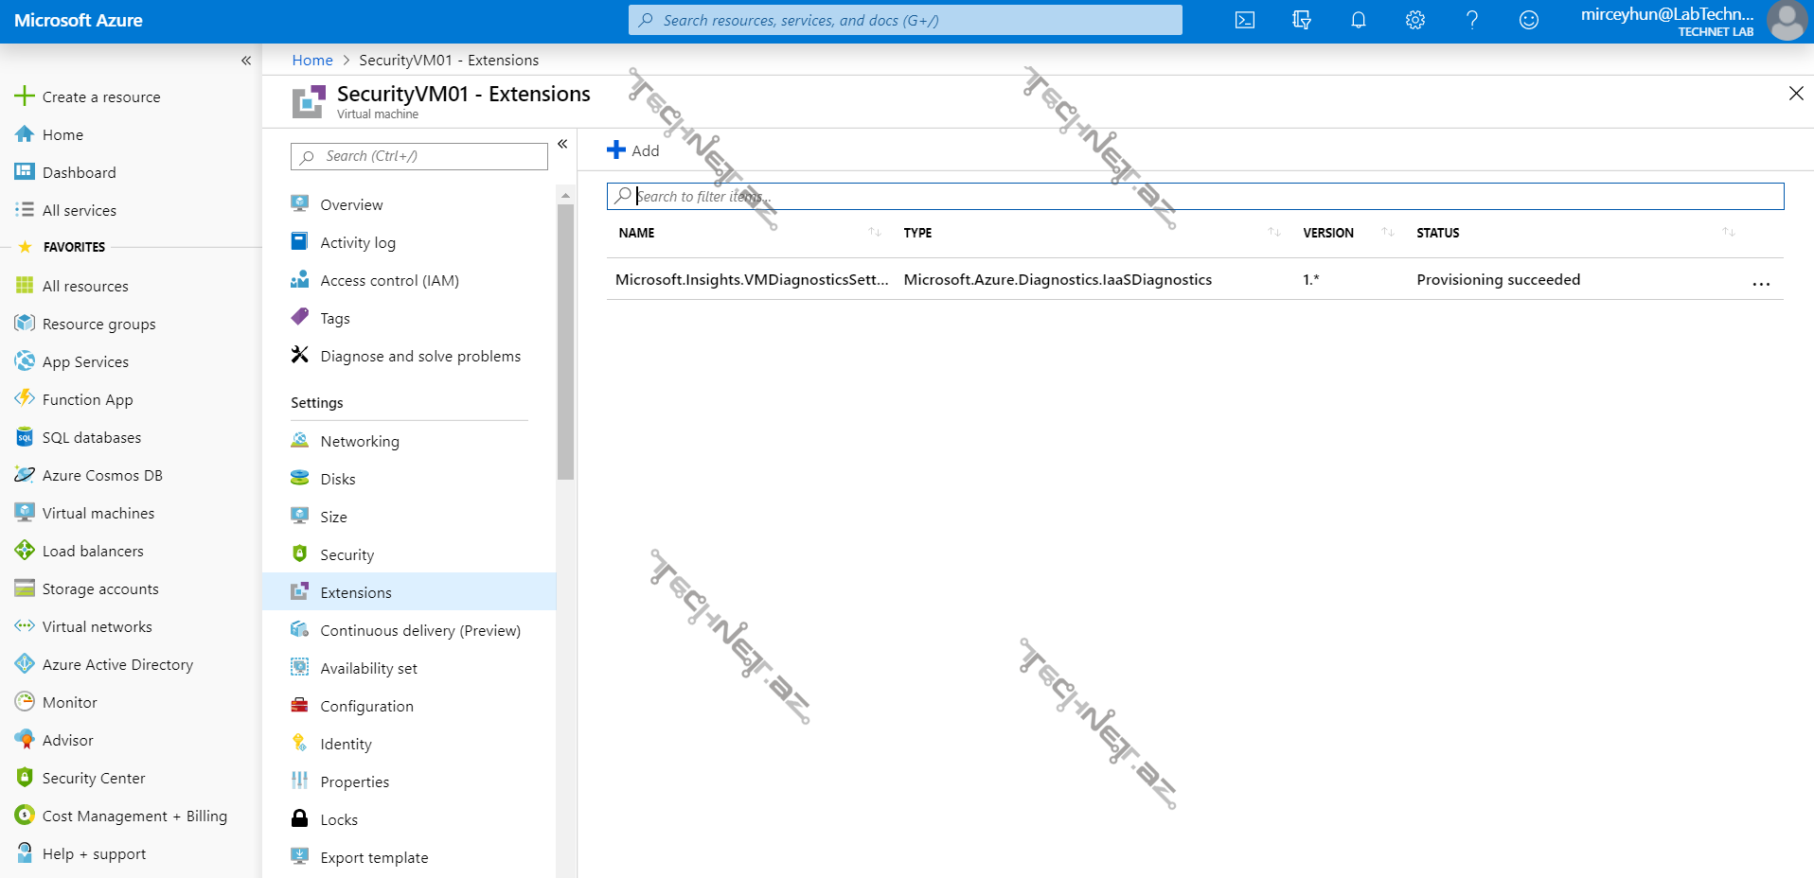Open Cloud Shell from the top bar
1814x878 pixels.
(1244, 20)
